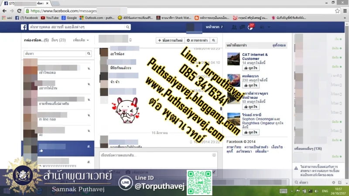The image size is (349, 196).
Task: Click the YouTube bookmark icon
Action: pos(43,18)
